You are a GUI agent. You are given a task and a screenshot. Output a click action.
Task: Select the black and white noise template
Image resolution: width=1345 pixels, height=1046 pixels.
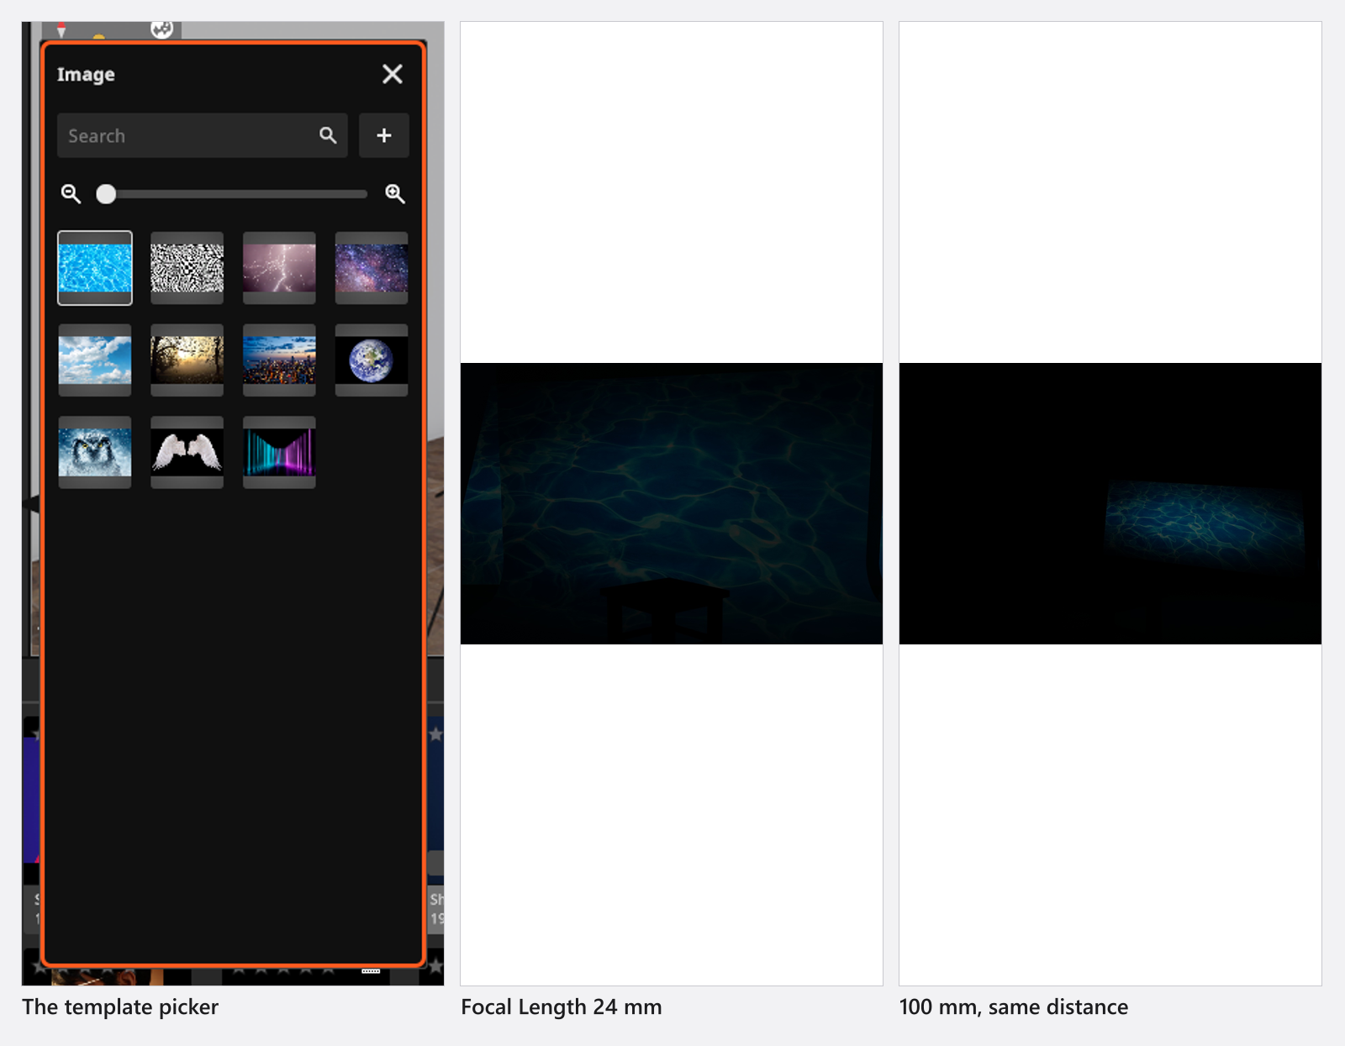pos(187,268)
